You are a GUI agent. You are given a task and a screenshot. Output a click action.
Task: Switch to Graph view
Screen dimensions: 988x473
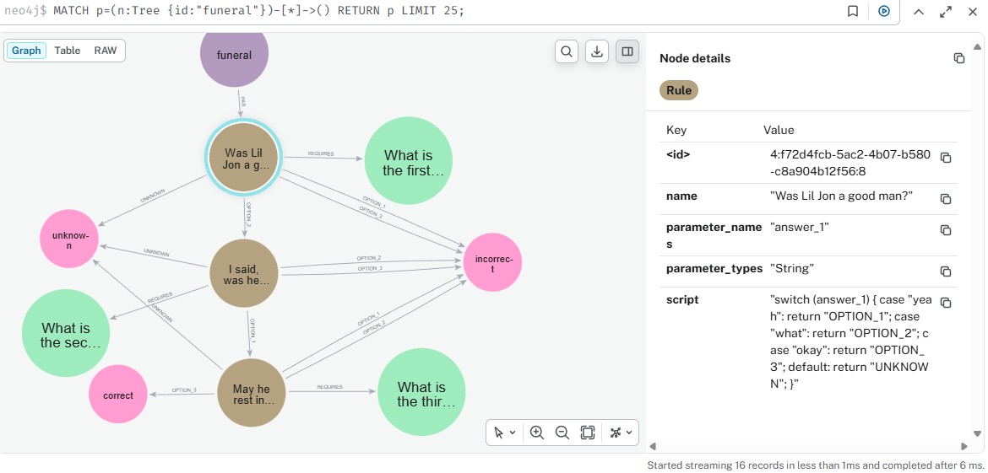[26, 51]
